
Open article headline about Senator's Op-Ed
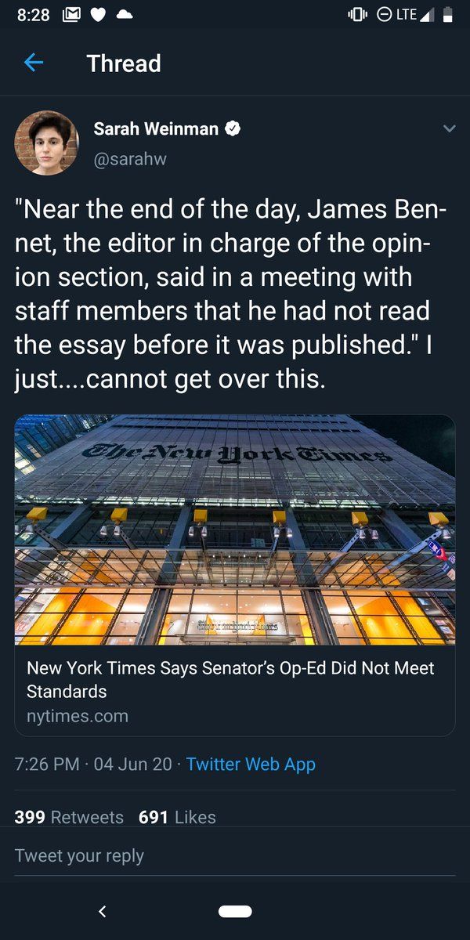[x=230, y=680]
